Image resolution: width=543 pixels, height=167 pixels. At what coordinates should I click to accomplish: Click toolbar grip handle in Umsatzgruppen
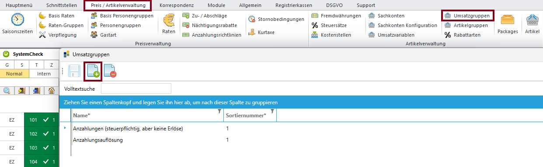pos(63,72)
